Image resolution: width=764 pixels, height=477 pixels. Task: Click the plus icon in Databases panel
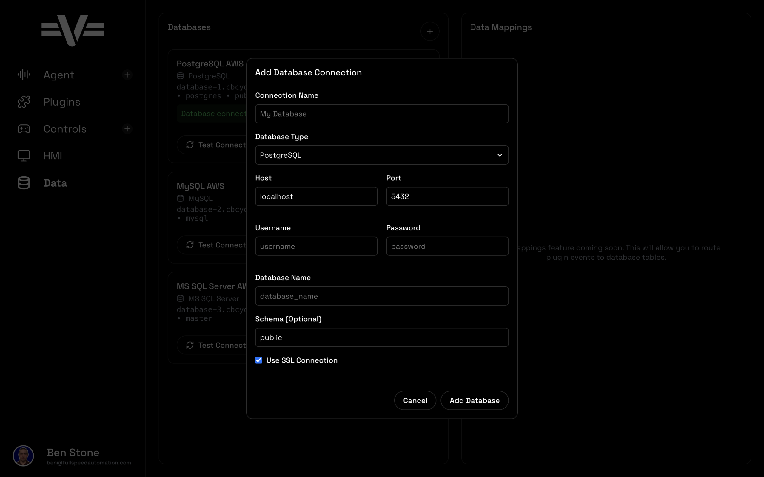(430, 31)
